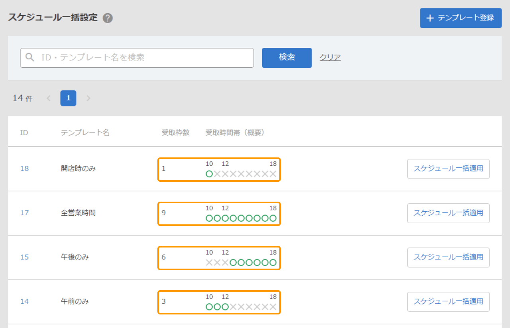Click the テンプレート登録 button

[460, 18]
